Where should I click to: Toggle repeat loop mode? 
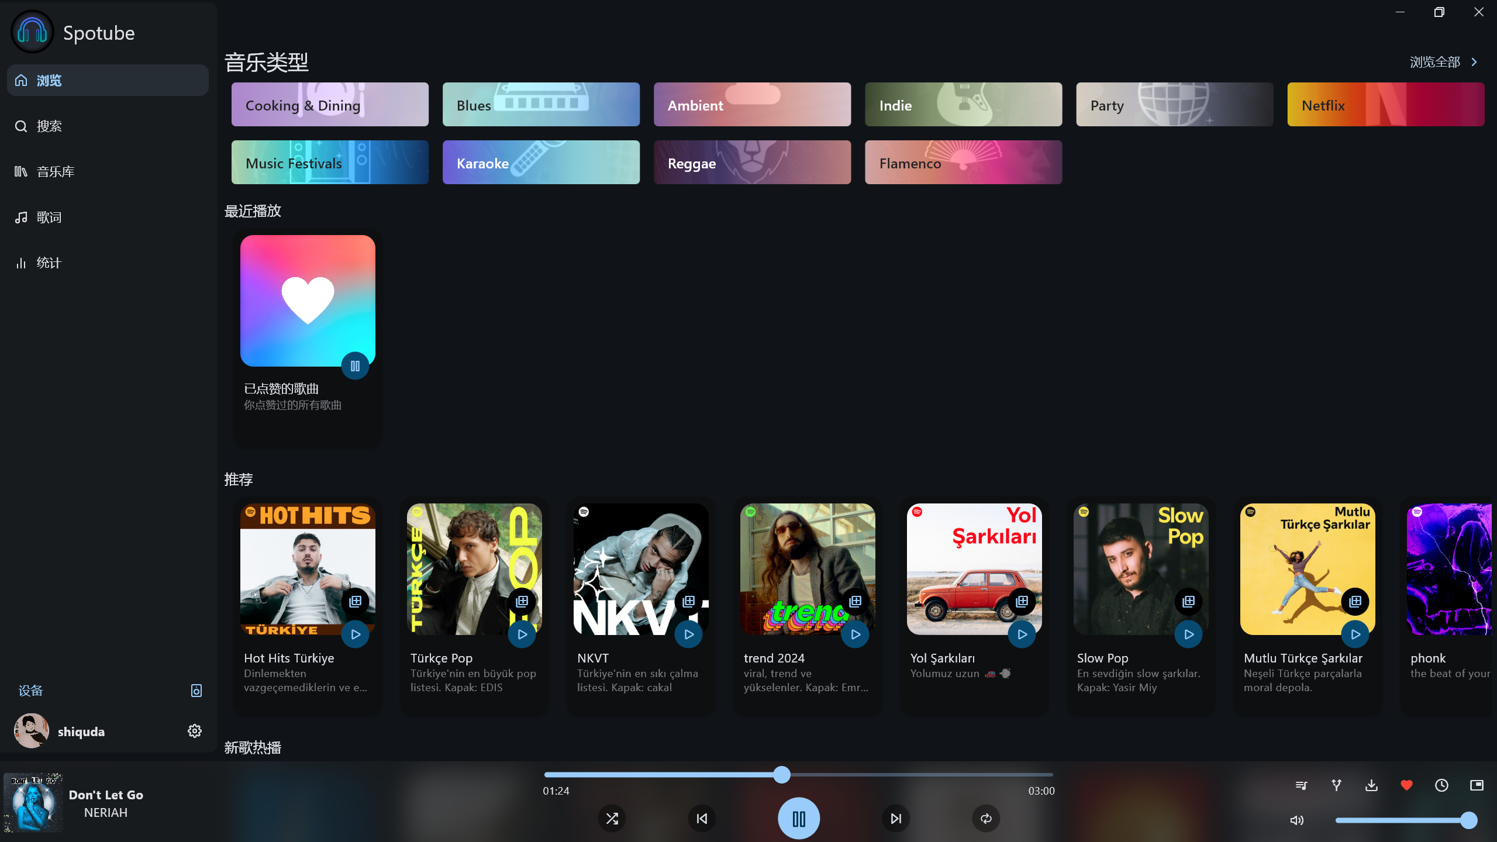986,819
